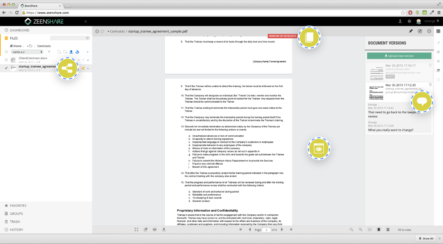Screen dimensions: 443x244
Task: Open the document info side panel
Action: pyautogui.click(x=438, y=61)
